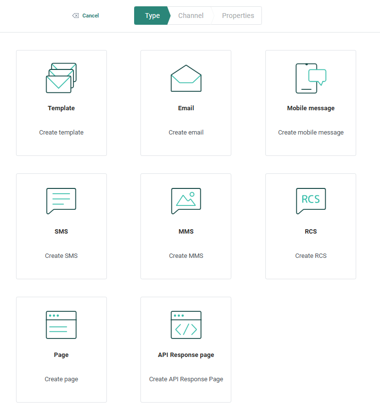Pick the MMS picture message icon
The image size is (380, 406).
[186, 201]
